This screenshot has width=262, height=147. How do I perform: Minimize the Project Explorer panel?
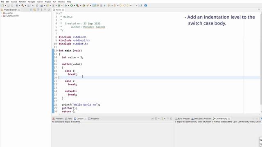[x=45, y=10]
